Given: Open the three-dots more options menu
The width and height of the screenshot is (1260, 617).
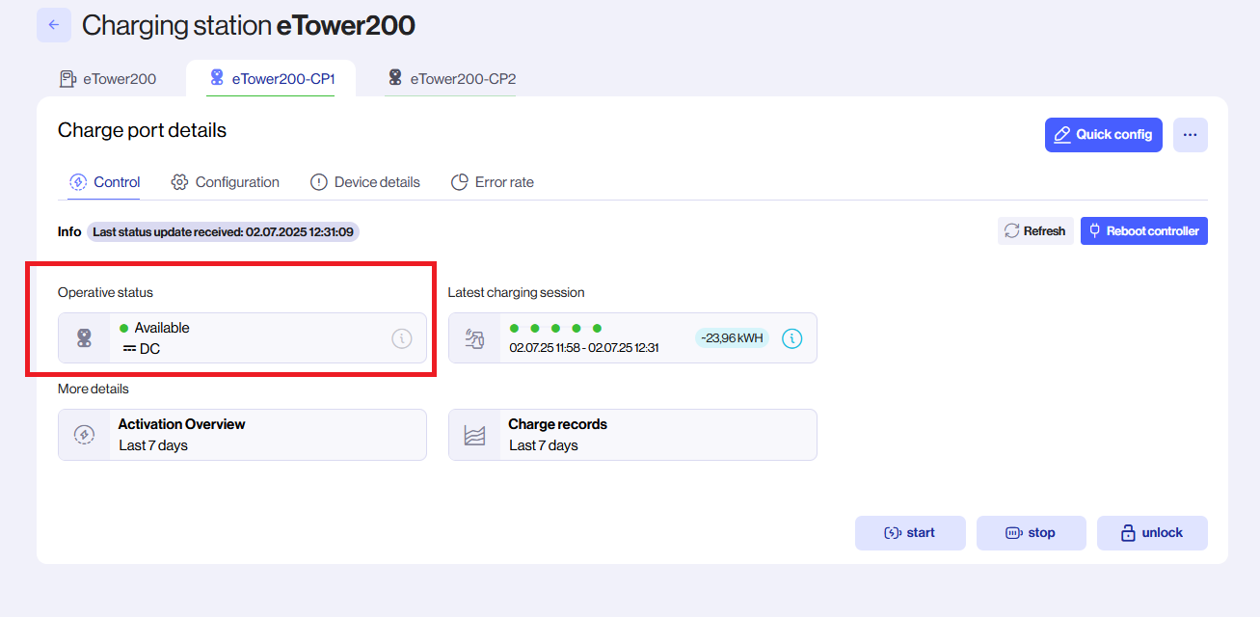Looking at the screenshot, I should 1191,135.
